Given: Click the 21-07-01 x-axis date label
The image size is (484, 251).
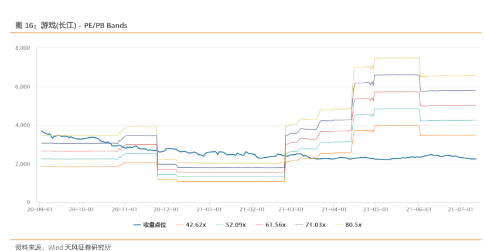Looking at the screenshot, I should click(x=461, y=209).
